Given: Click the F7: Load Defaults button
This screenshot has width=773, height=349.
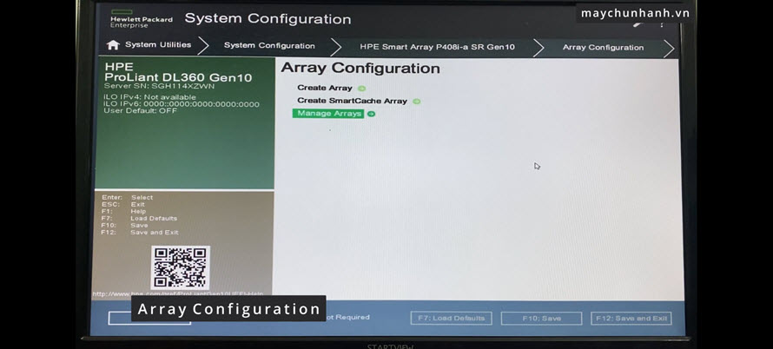Looking at the screenshot, I should (x=451, y=319).
